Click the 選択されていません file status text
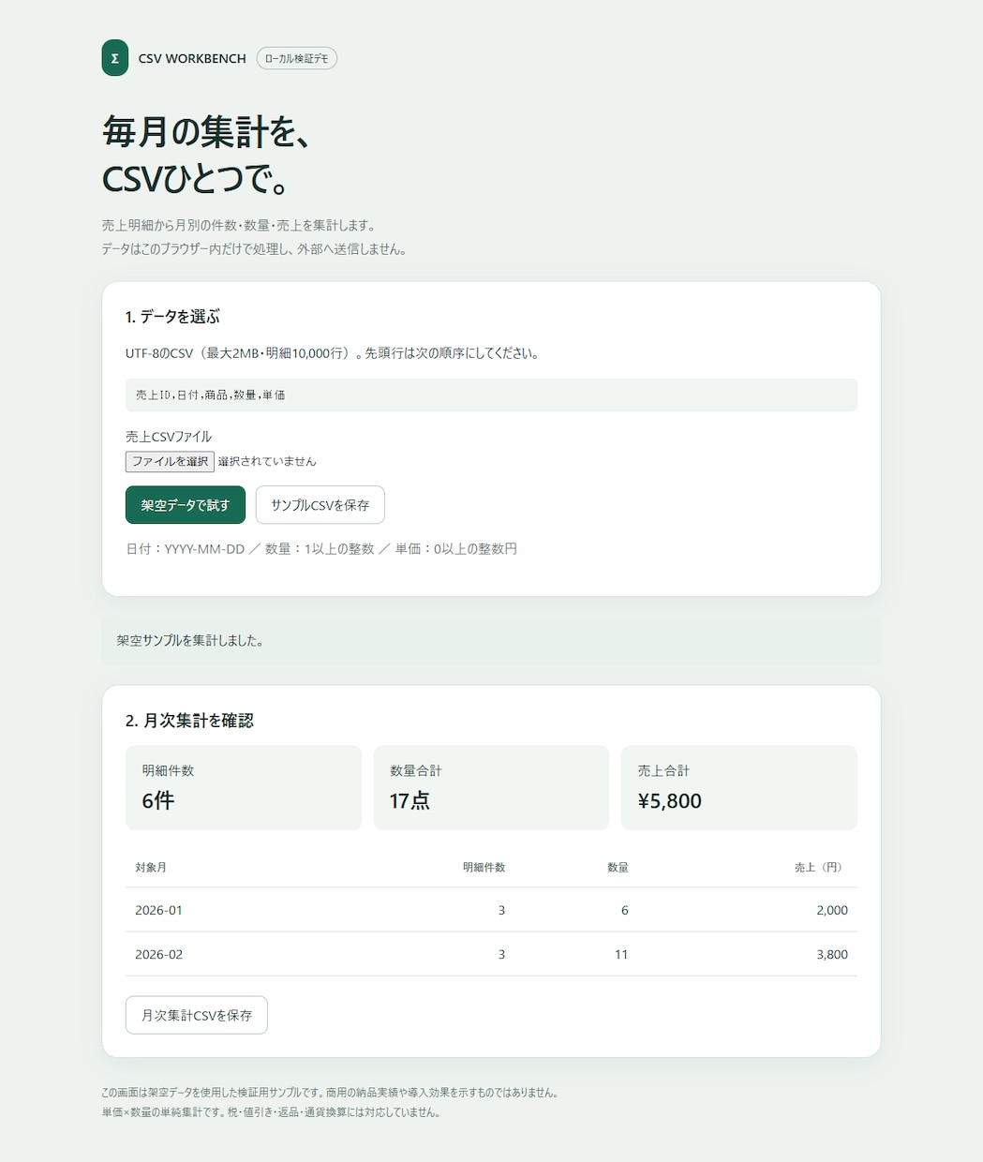This screenshot has height=1162, width=983. point(267,461)
